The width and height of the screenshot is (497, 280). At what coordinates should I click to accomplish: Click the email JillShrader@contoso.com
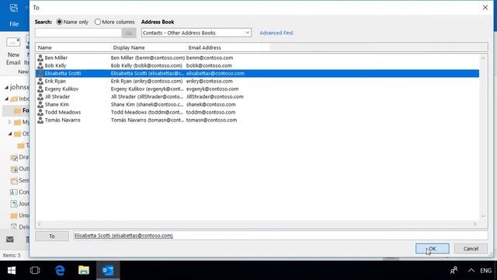[215, 96]
